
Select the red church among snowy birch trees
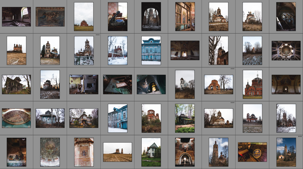118,50
